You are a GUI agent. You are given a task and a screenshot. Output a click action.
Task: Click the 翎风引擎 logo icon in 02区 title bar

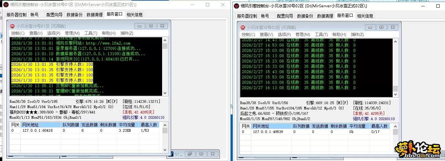click(236, 6)
